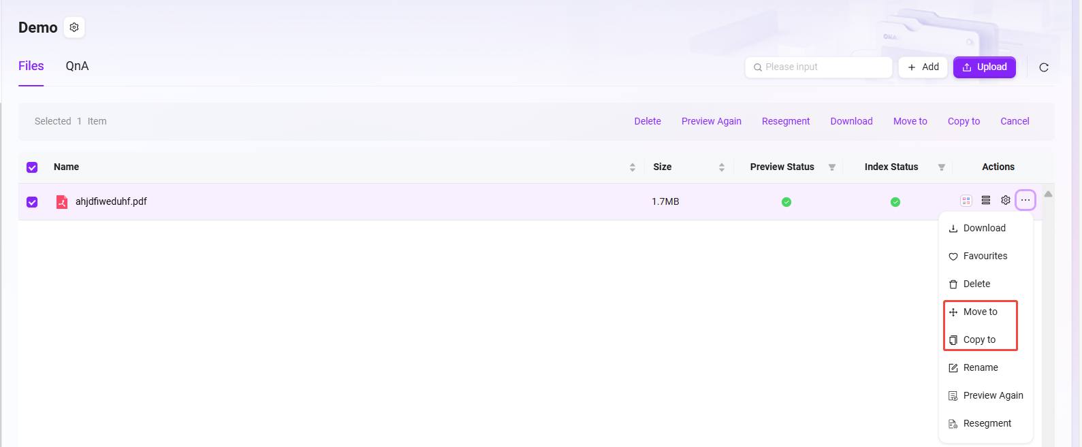The image size is (1082, 447).
Task: Choose Rename from the context menu
Action: (x=980, y=367)
